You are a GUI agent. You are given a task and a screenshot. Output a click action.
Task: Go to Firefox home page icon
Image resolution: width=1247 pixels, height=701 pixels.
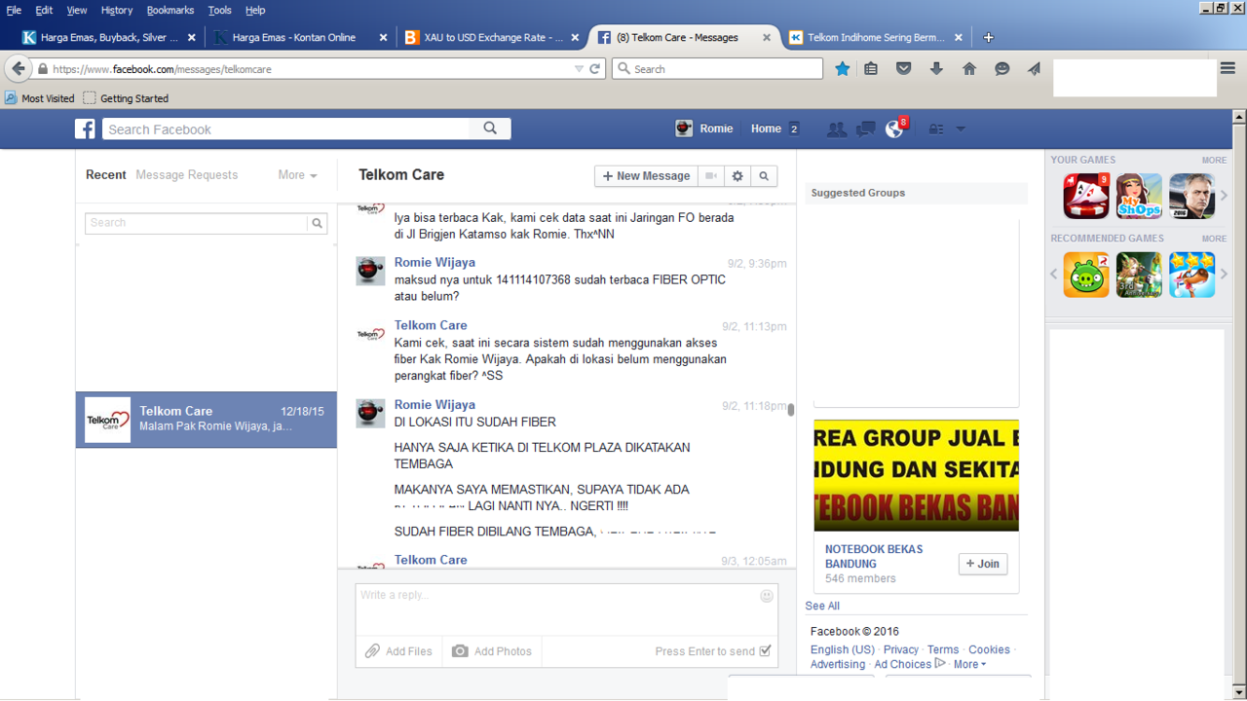pyautogui.click(x=969, y=69)
